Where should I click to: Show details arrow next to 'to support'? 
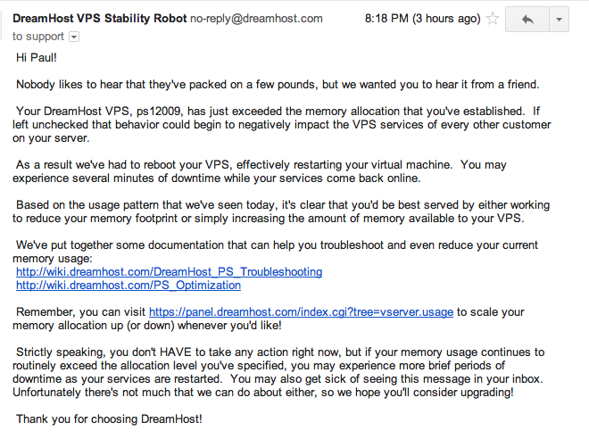[74, 37]
